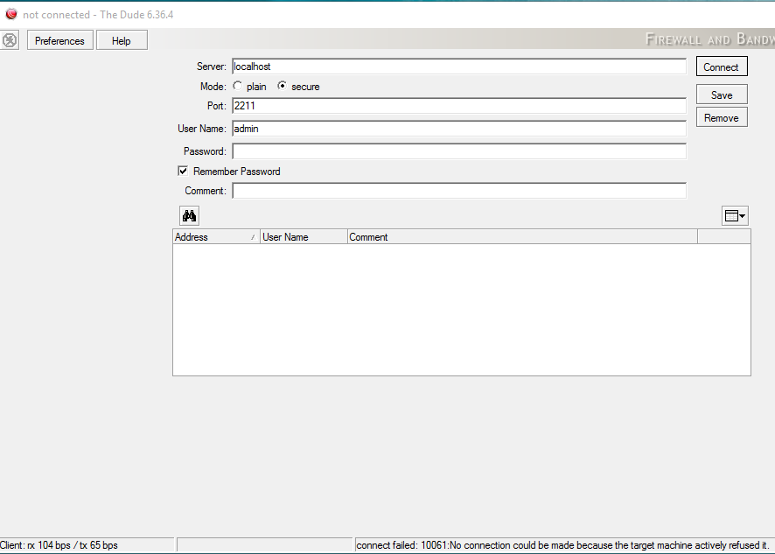This screenshot has width=775, height=554.
Task: Click the User Name field with admin
Action: (459, 129)
